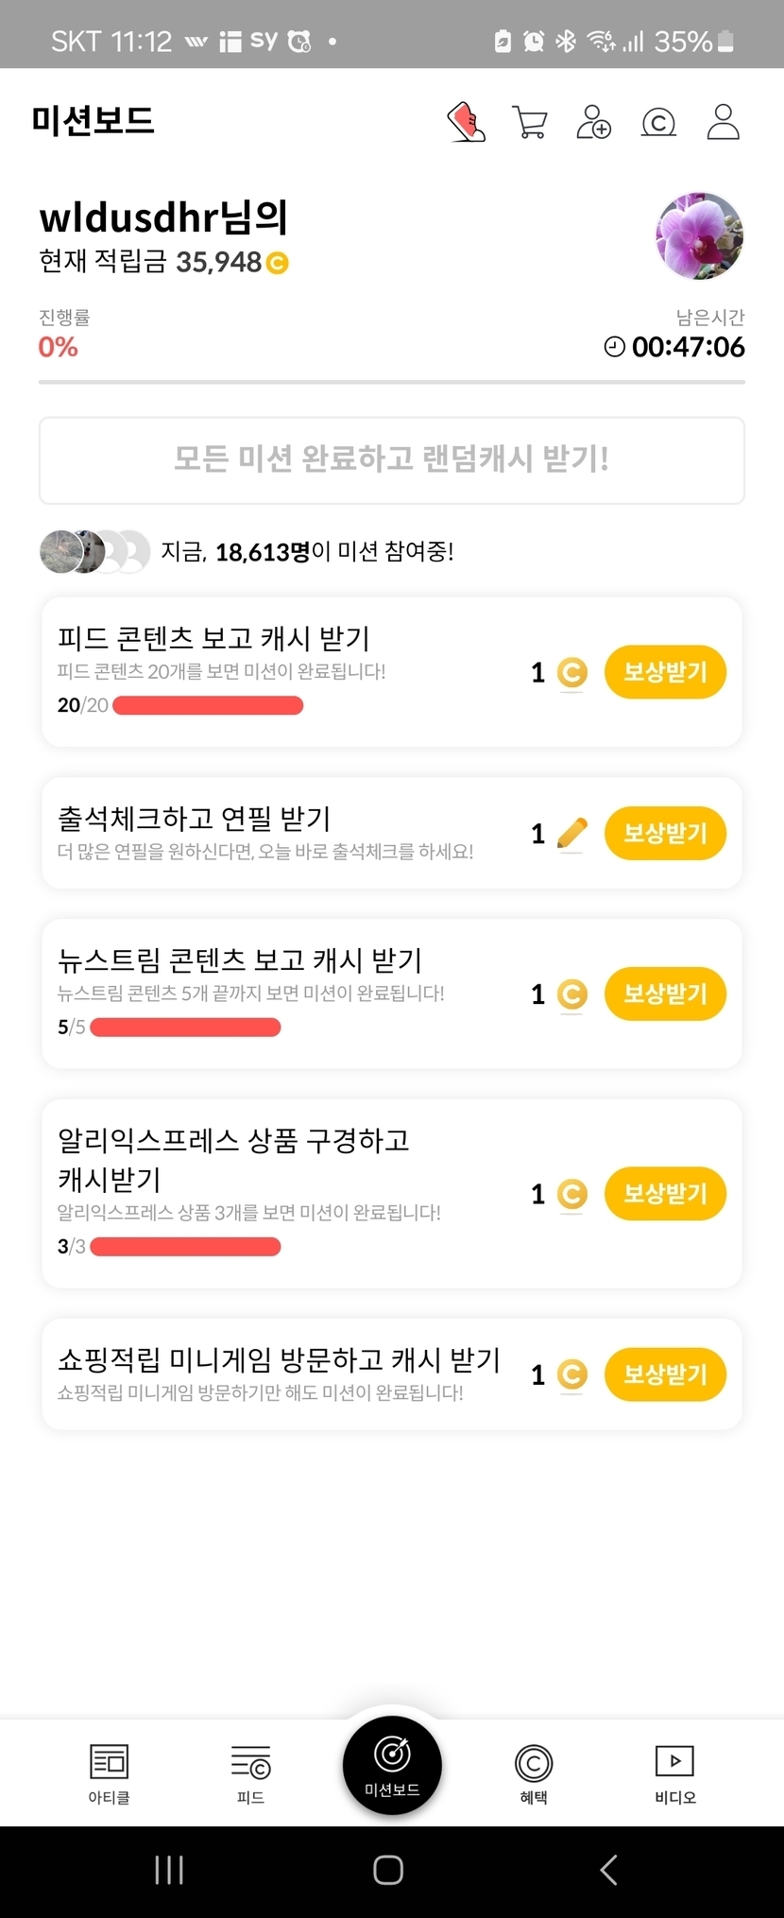Tap the red sneaker icon in header
Screen dimensions: 784x1918
[466, 123]
